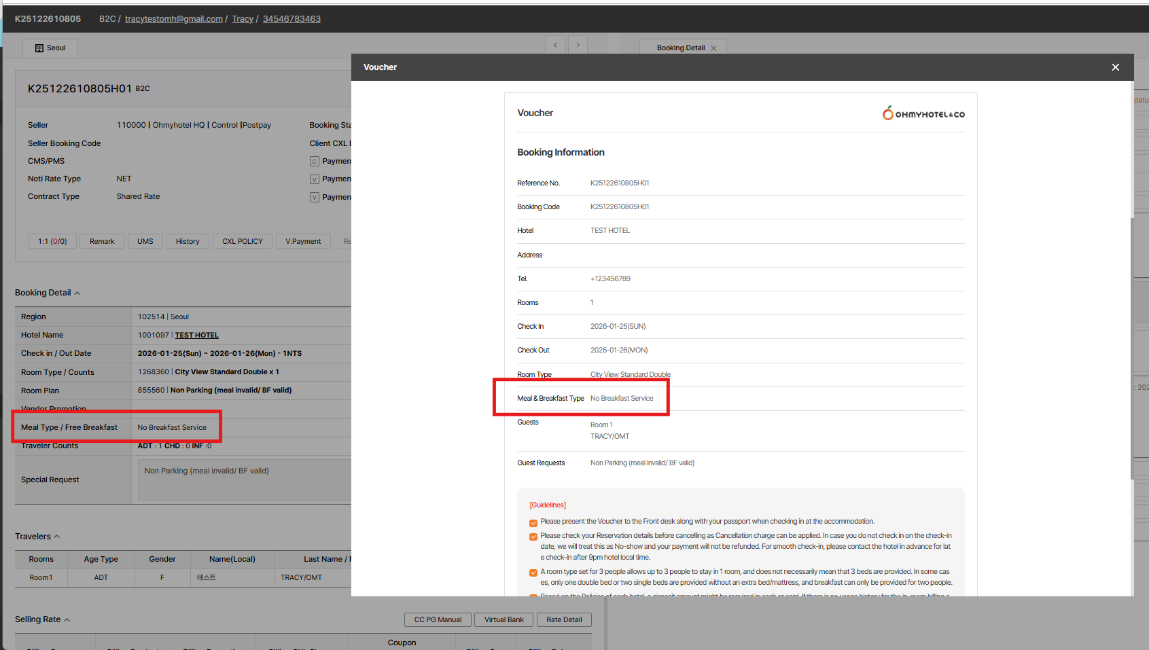The height and width of the screenshot is (650, 1149).
Task: Click the first 'V' payment badge icon
Action: (314, 179)
